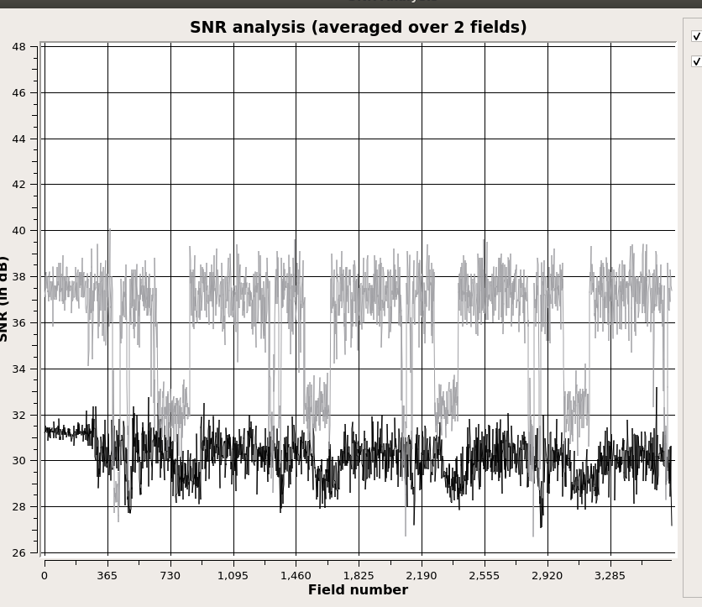Click the 'SNR (in dB)' y-axis label

4,298
